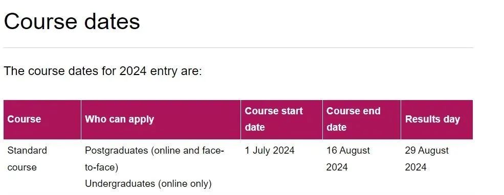Select the 2024 entry intro sentence
This screenshot has width=504, height=195.
(x=102, y=71)
